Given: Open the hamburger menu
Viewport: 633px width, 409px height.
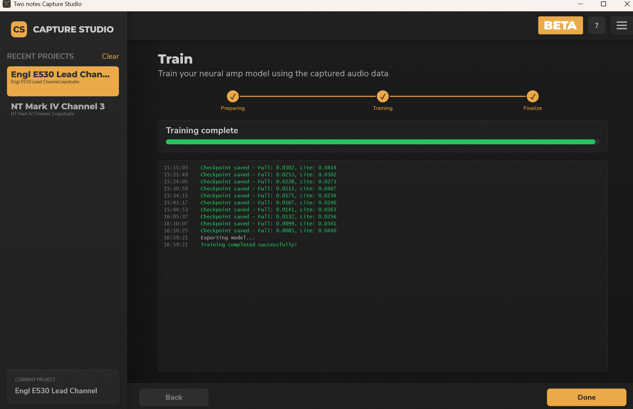Looking at the screenshot, I should coord(622,25).
